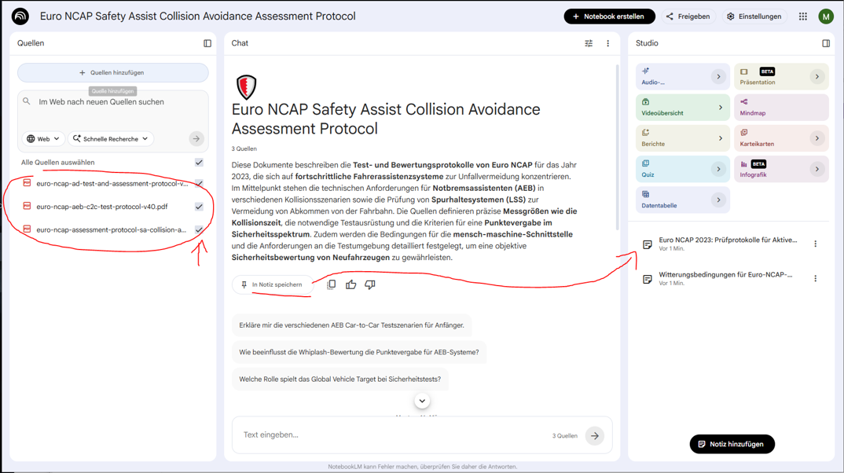
Task: Generate an Infografik in Studio
Action: (x=781, y=169)
